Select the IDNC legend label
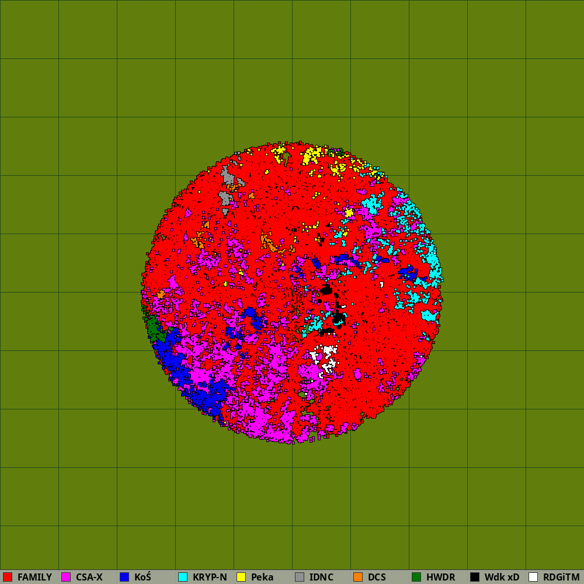This screenshot has width=584, height=584. pos(321,578)
